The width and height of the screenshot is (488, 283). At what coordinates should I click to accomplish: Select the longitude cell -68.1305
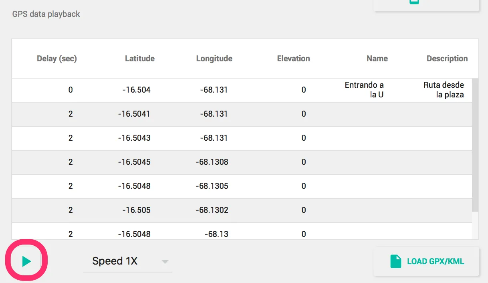point(212,186)
